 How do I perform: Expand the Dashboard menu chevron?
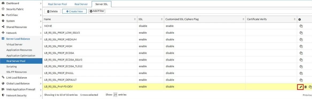(x=41, y=3)
